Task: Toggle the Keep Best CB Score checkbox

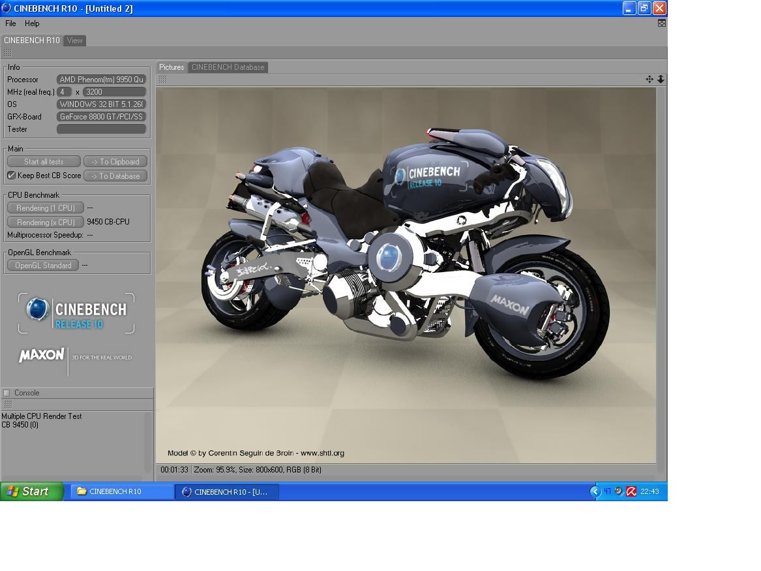Action: (x=11, y=176)
